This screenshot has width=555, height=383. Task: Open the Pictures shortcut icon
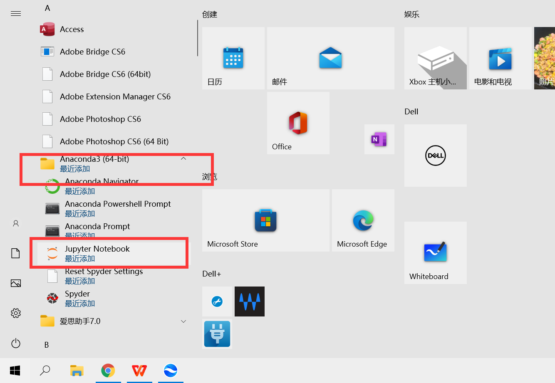(16, 283)
